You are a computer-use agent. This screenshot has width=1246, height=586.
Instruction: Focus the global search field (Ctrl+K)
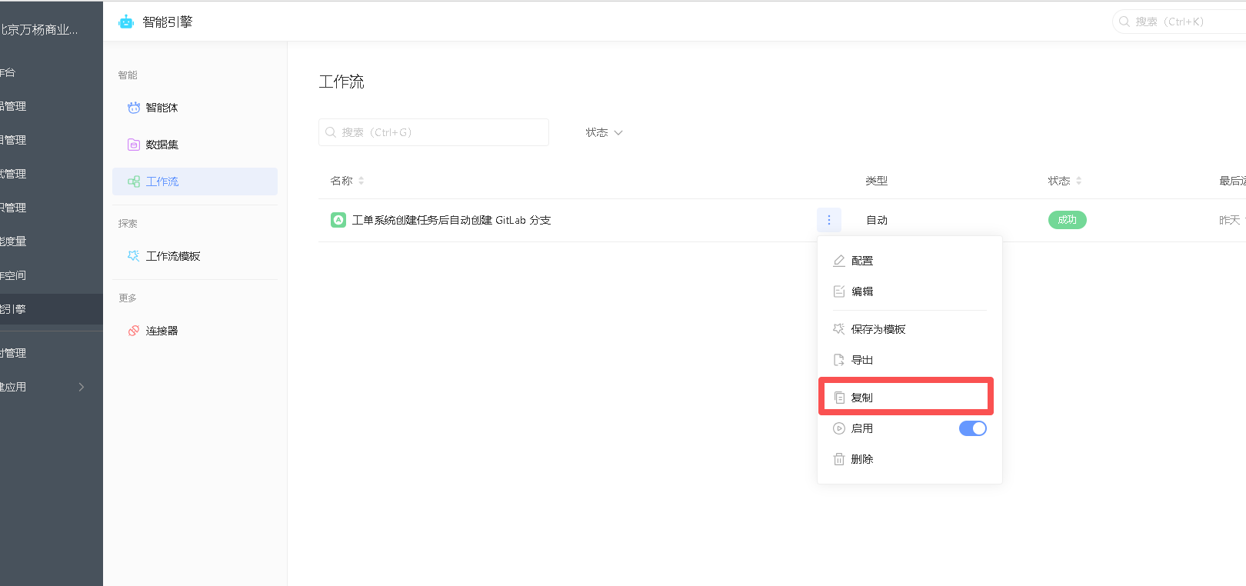click(x=1179, y=22)
